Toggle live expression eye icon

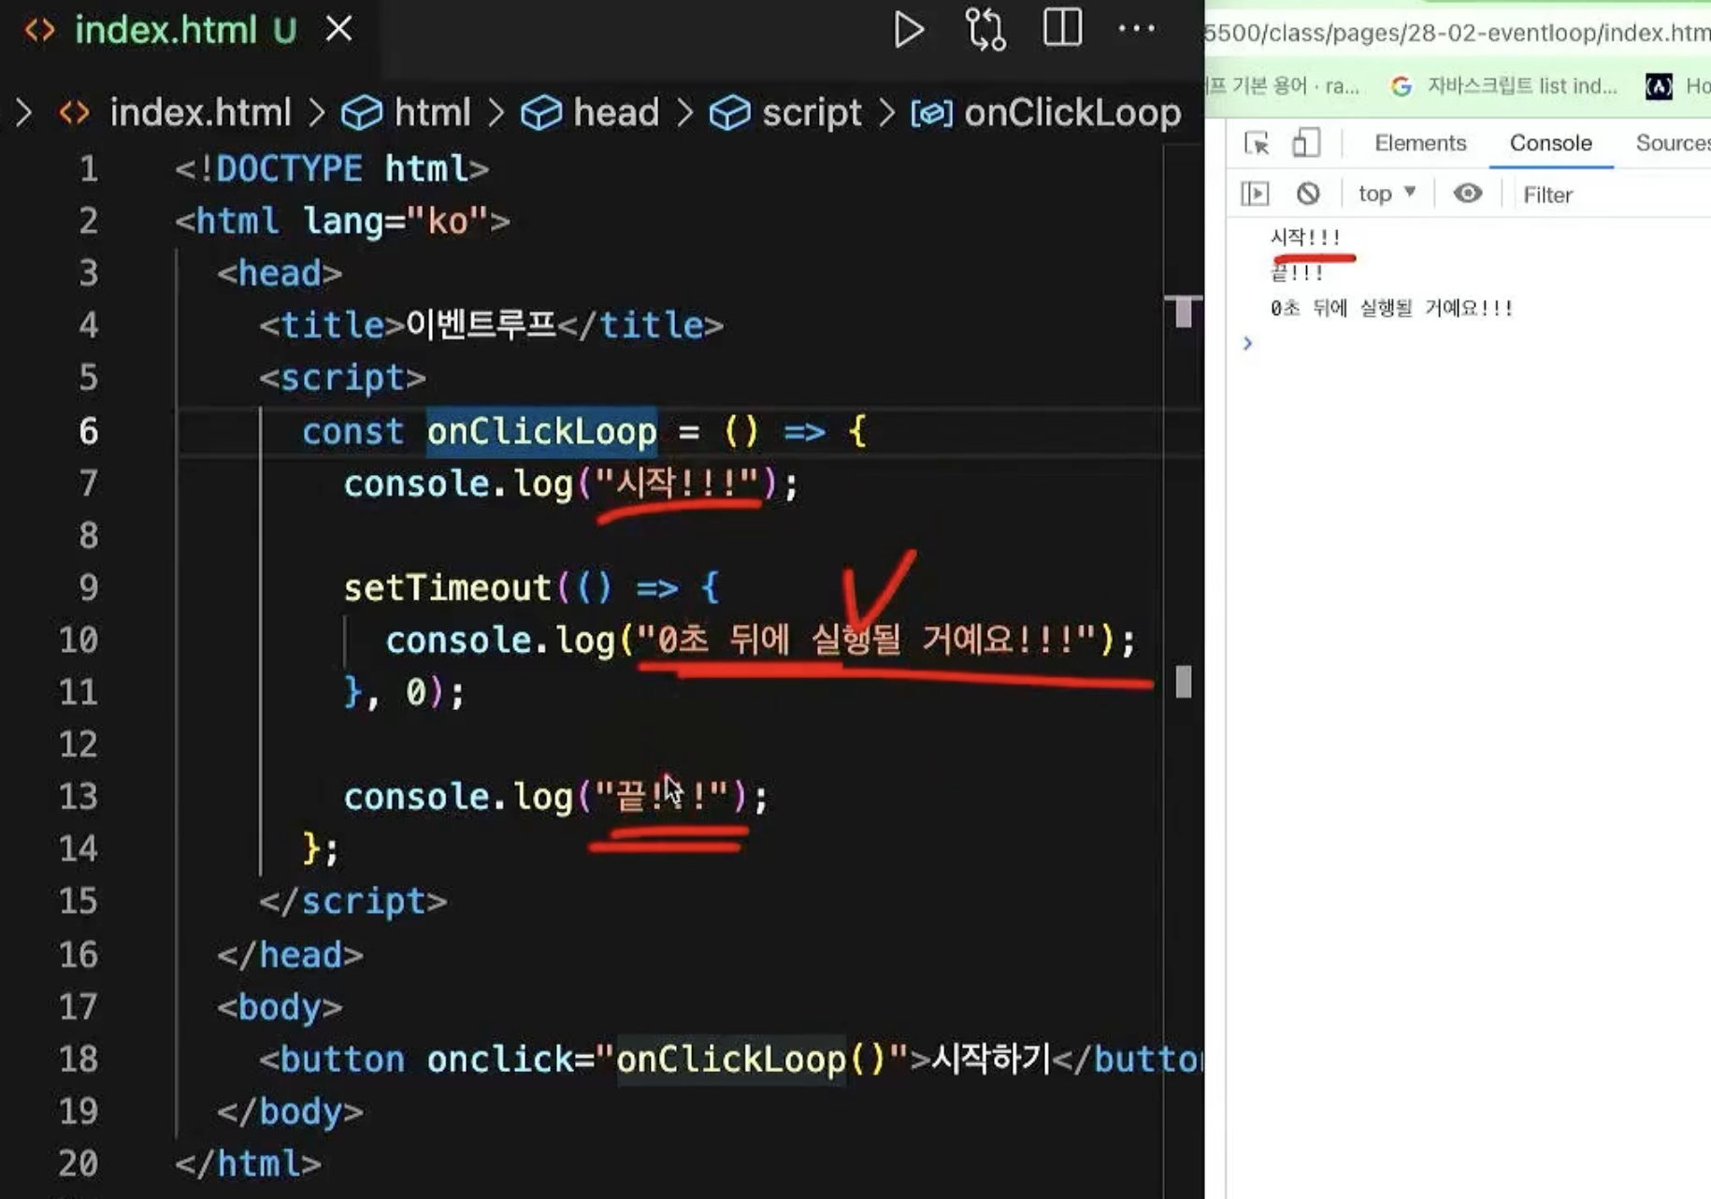tap(1467, 194)
